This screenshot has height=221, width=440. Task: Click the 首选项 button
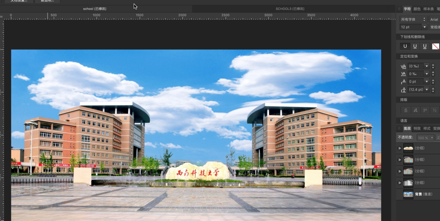pos(47,1)
